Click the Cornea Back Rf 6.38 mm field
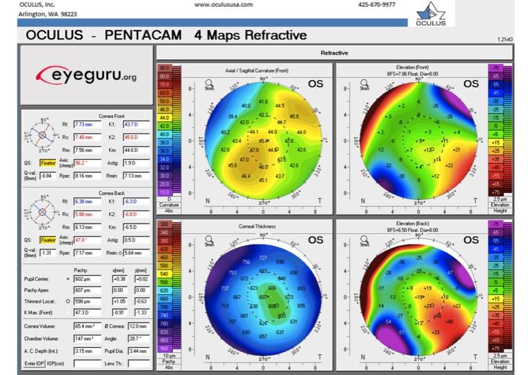 pos(88,201)
